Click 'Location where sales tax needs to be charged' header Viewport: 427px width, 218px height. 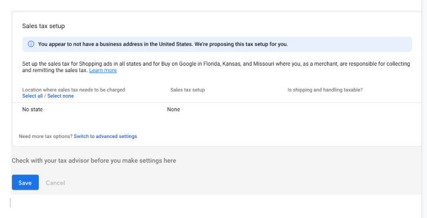[x=74, y=90]
